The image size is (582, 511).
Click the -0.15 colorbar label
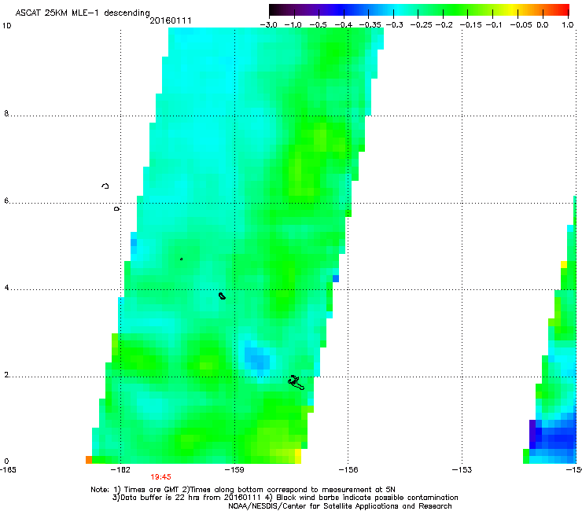471,25
